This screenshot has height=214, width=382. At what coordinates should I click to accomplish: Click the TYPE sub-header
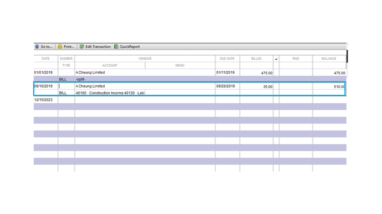66,65
